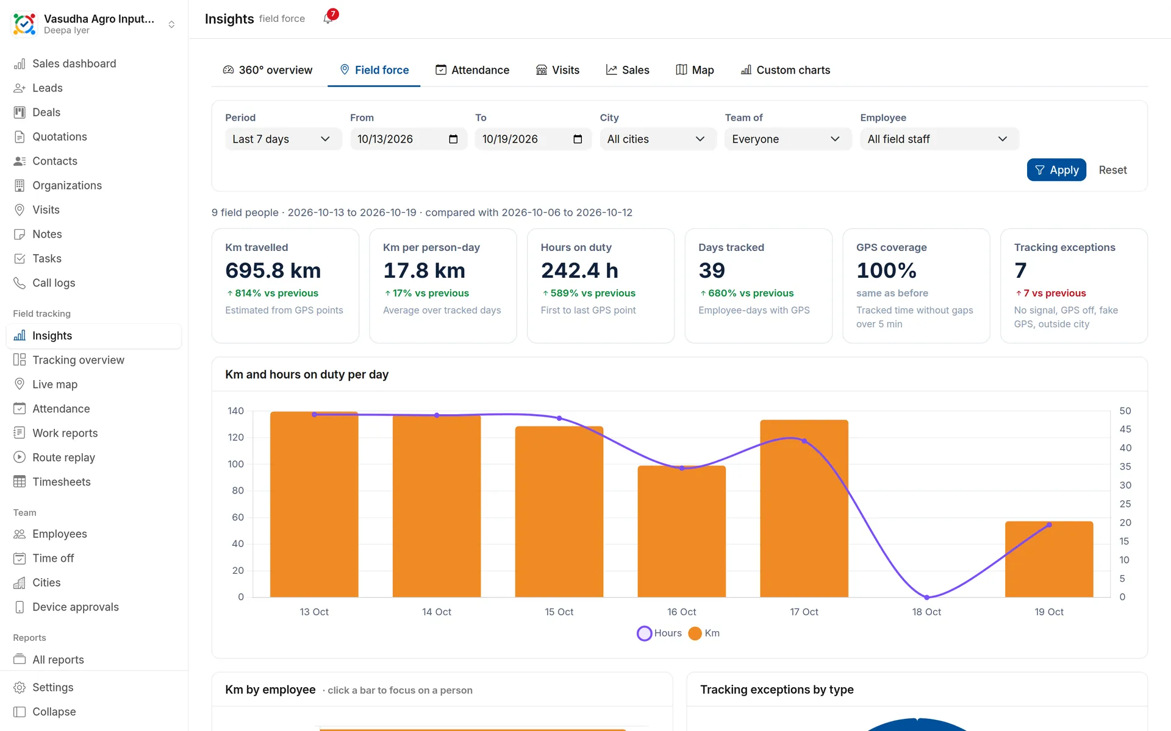This screenshot has width=1171, height=731.
Task: Click the Collapse sidebar icon
Action: click(x=20, y=712)
